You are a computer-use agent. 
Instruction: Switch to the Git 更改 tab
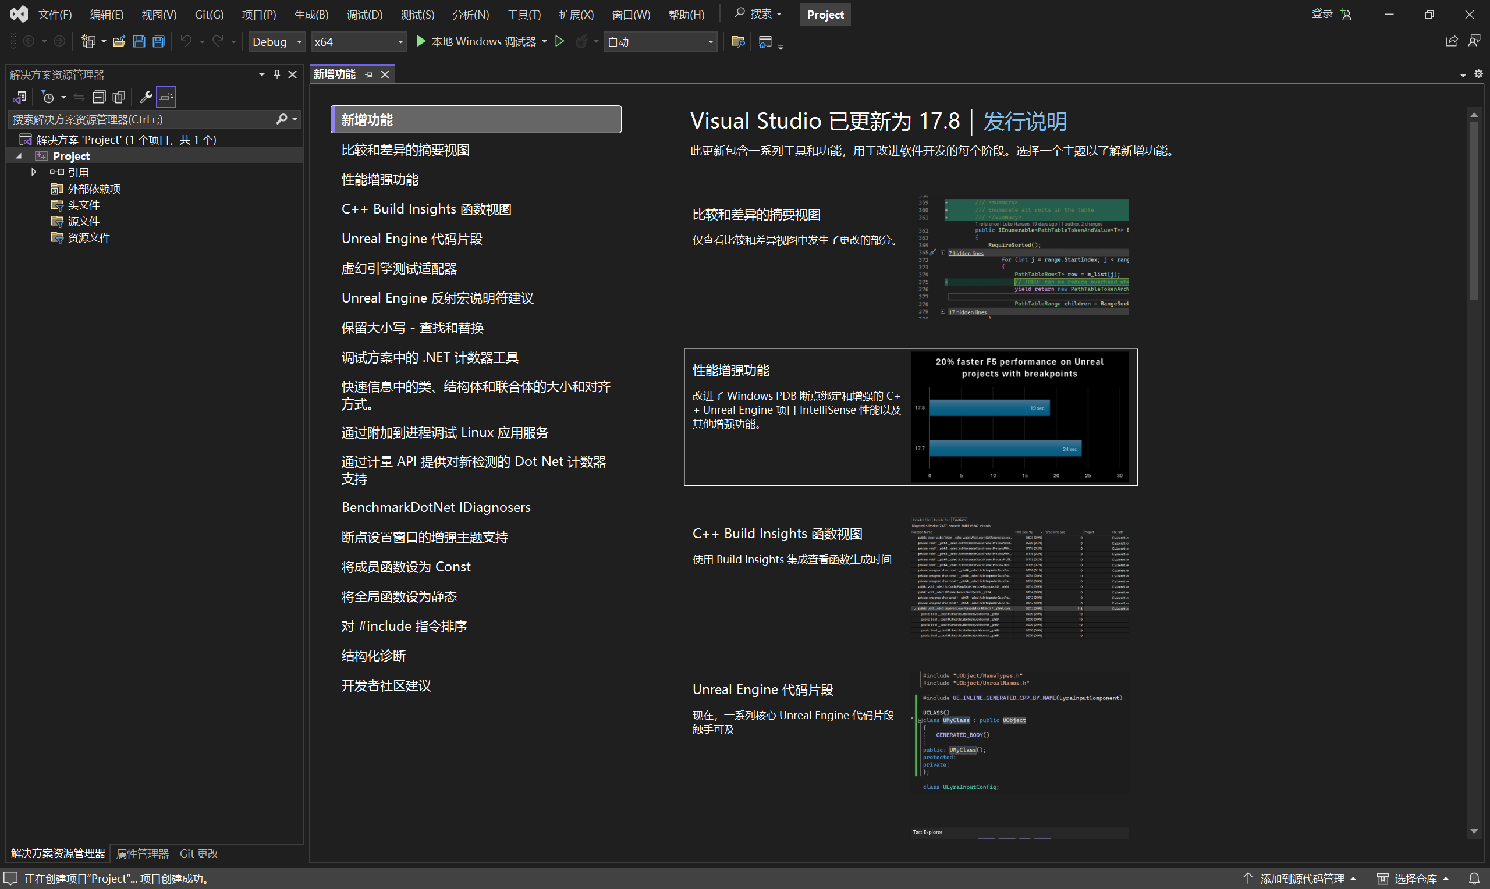click(x=198, y=853)
